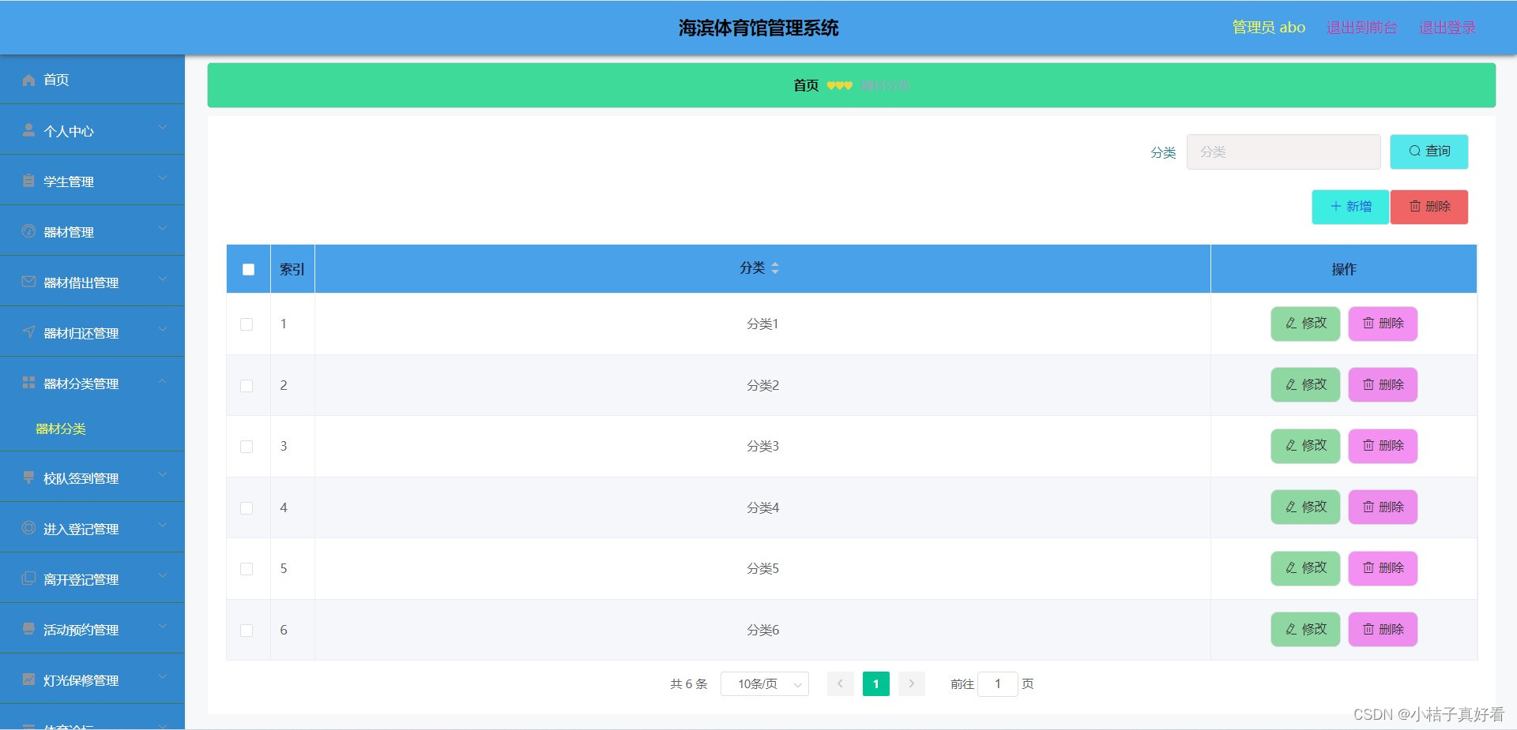
Task: Check the checkbox for row 分类6
Action: (247, 631)
